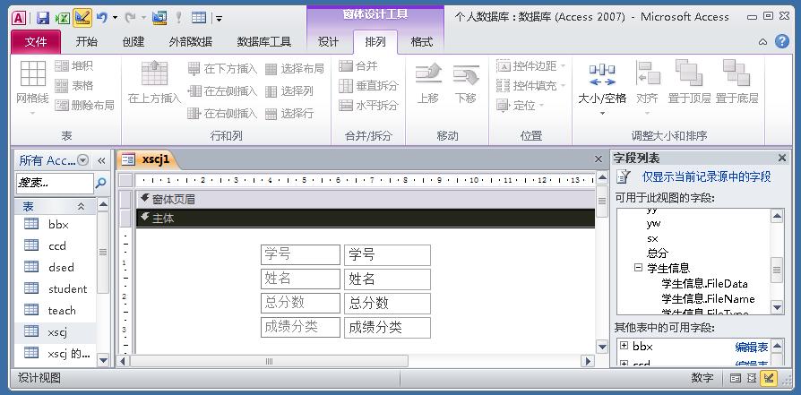Click the 下移 move down button
Screen dimensions: 801x395
click(x=465, y=83)
